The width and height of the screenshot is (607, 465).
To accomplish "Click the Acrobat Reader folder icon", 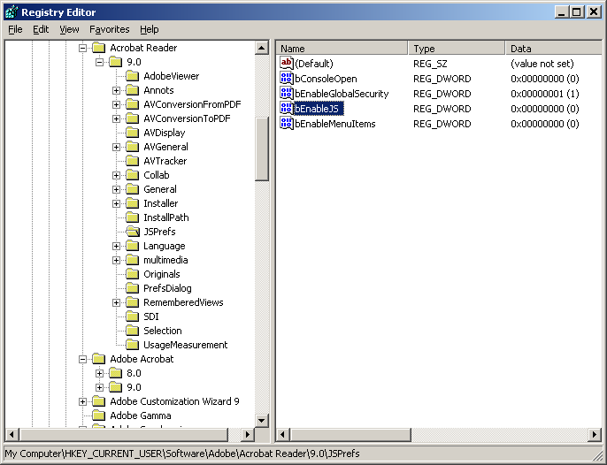I will [99, 48].
